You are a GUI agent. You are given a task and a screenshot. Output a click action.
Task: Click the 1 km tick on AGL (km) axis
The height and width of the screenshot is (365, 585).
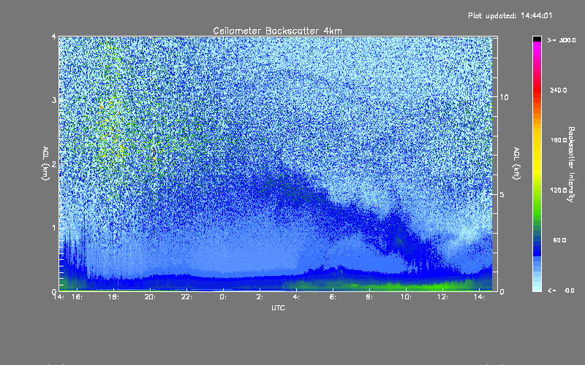[x=54, y=228]
